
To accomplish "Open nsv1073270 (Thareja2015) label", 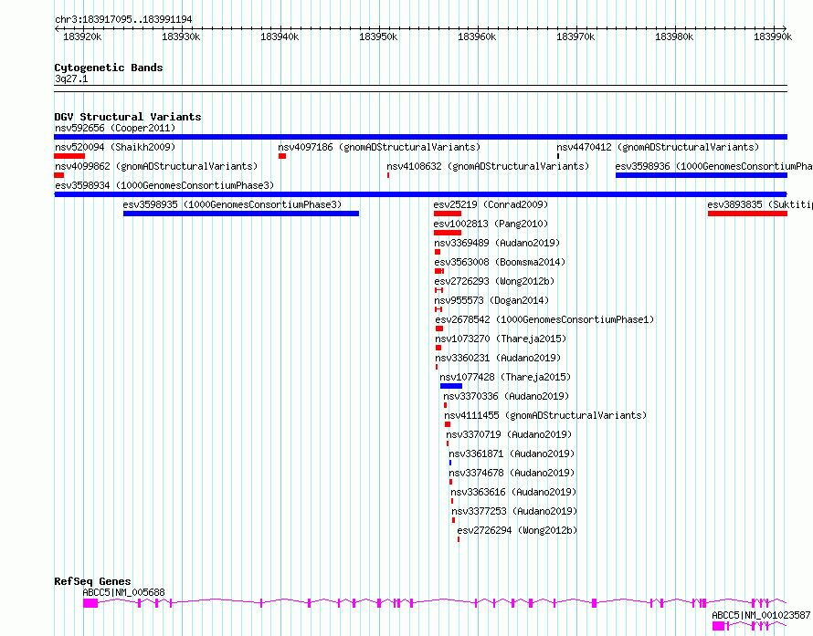I will (501, 339).
